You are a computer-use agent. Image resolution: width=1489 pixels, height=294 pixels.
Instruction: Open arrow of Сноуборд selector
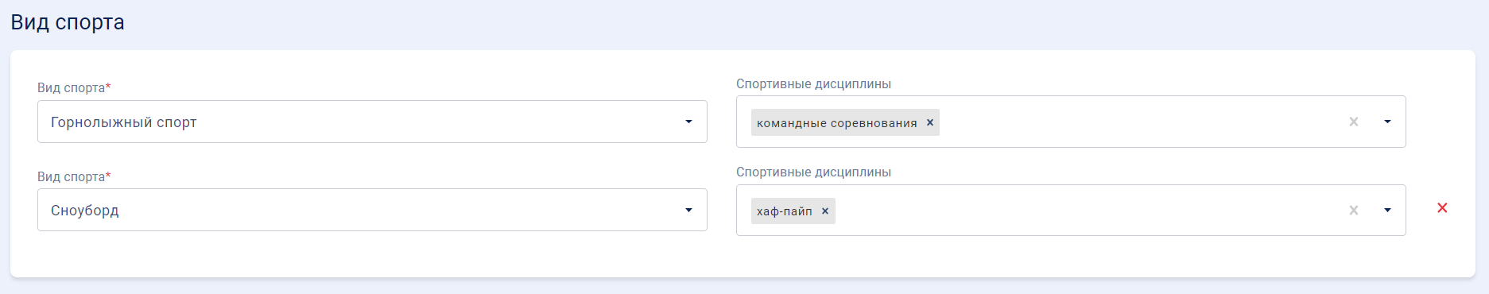point(688,210)
